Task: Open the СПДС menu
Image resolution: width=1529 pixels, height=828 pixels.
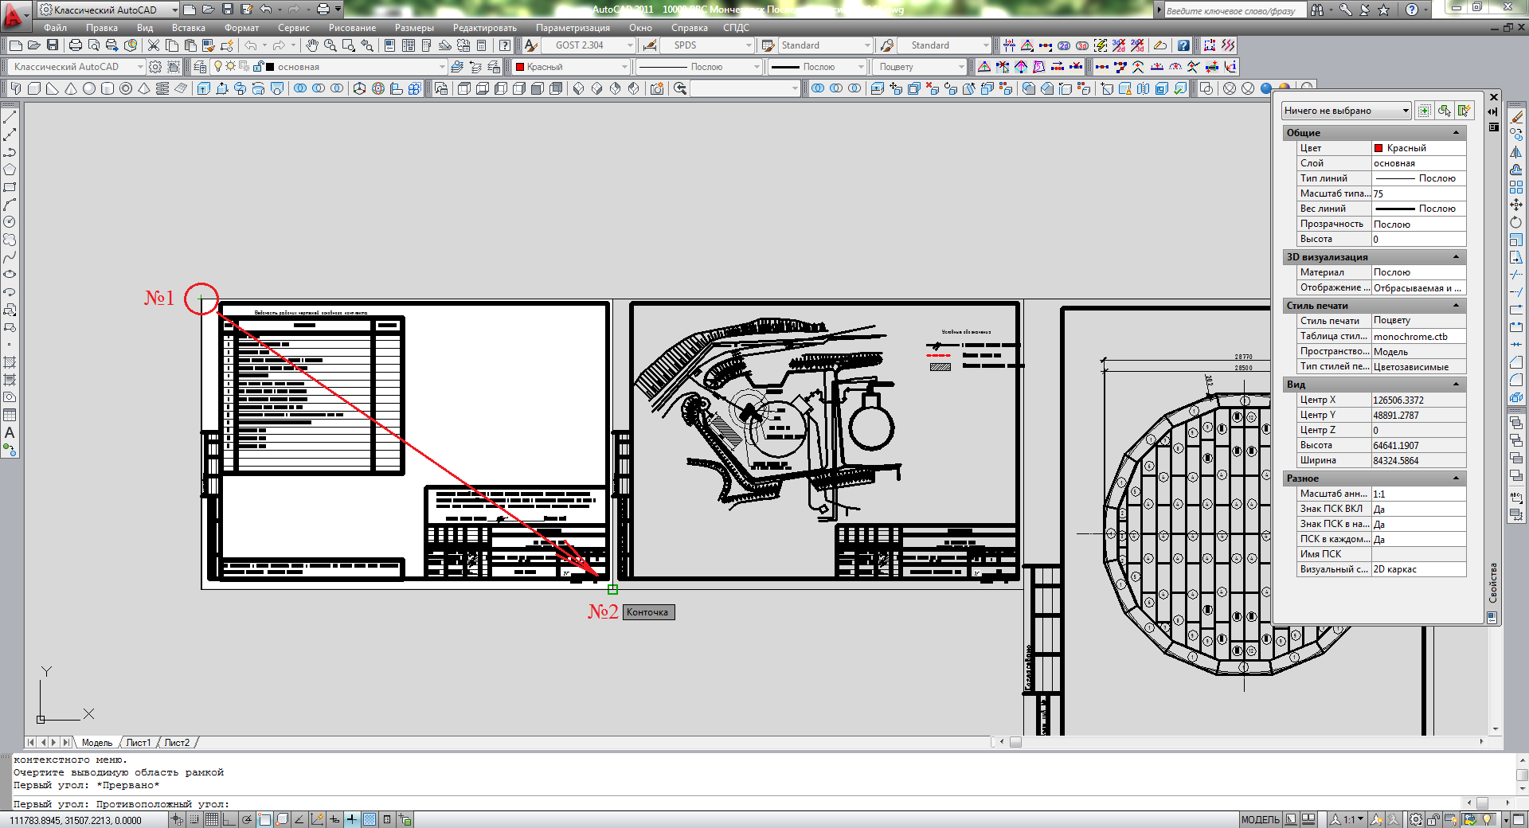Action: pyautogui.click(x=736, y=28)
